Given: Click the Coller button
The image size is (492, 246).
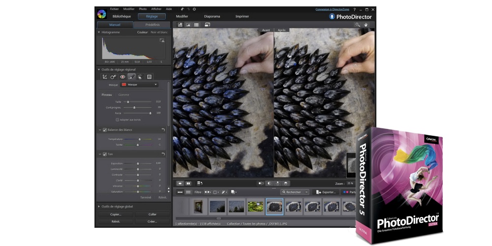Looking at the screenshot, I should point(153,215).
